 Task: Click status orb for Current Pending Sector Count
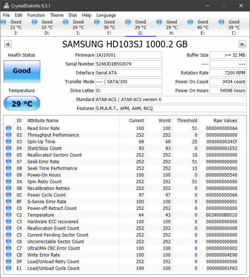[x=9, y=235]
